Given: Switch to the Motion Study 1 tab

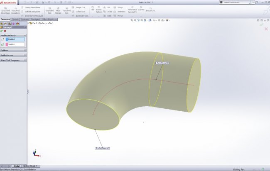Looking at the screenshot, I should 32,166.
